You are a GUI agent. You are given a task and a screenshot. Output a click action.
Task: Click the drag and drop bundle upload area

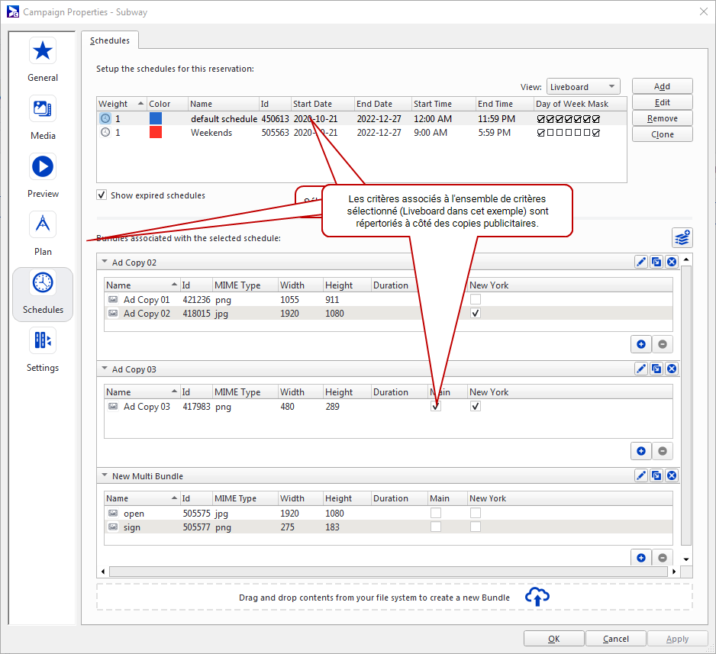coord(394,598)
